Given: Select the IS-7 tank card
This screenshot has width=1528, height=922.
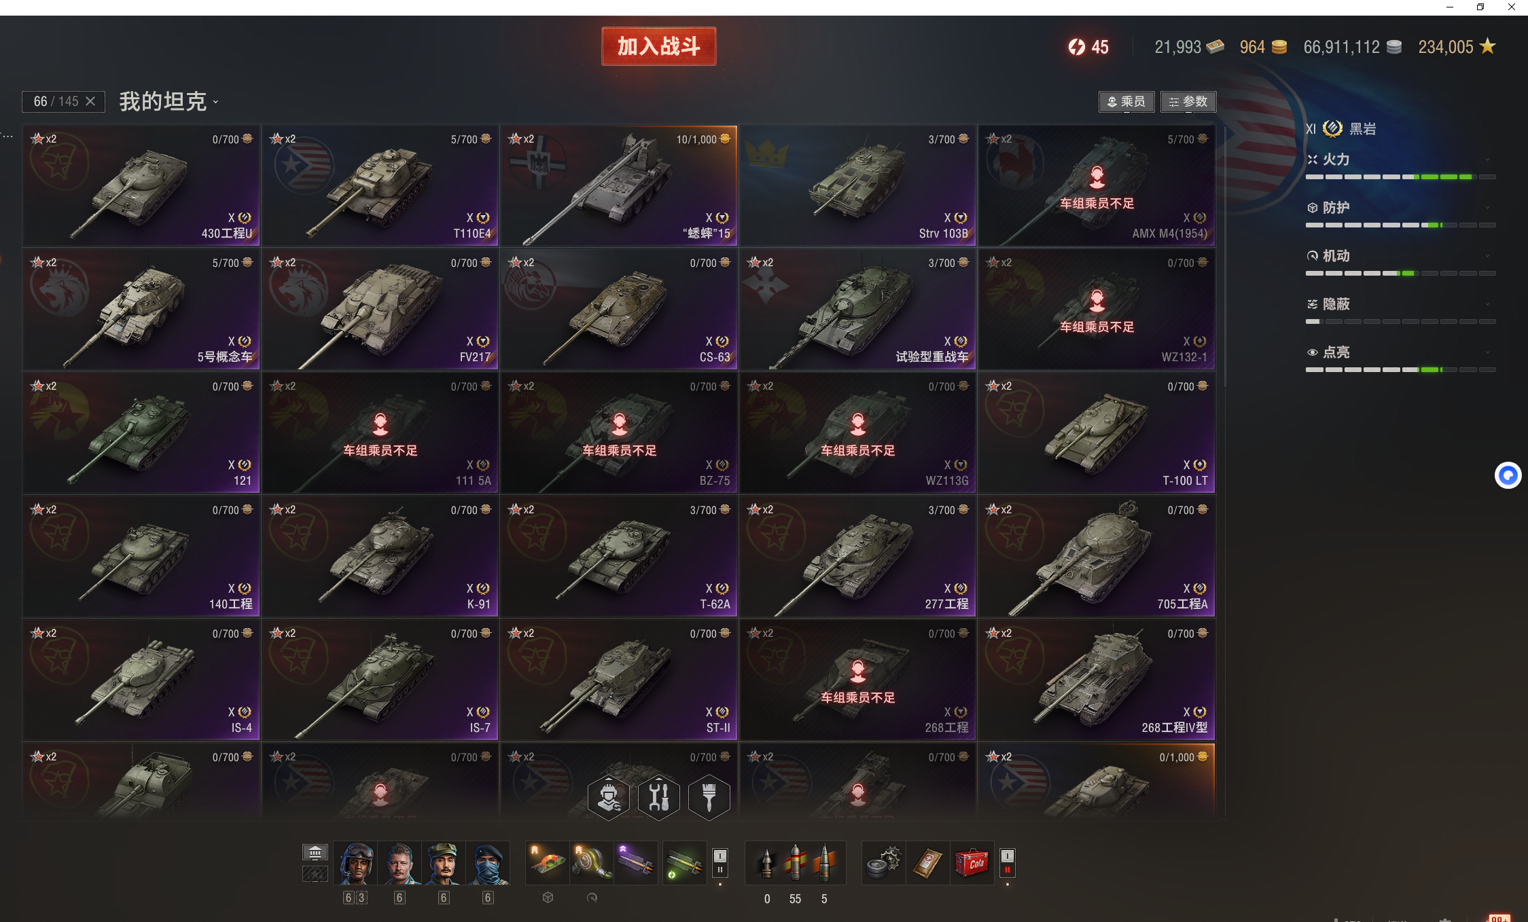Looking at the screenshot, I should (380, 679).
